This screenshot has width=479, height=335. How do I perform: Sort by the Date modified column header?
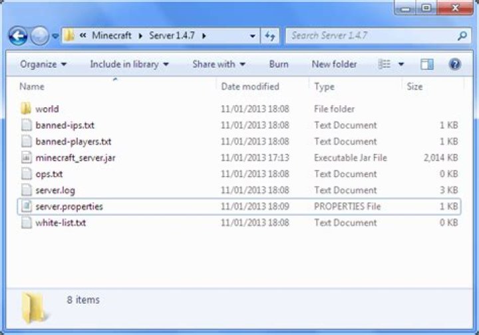point(250,87)
